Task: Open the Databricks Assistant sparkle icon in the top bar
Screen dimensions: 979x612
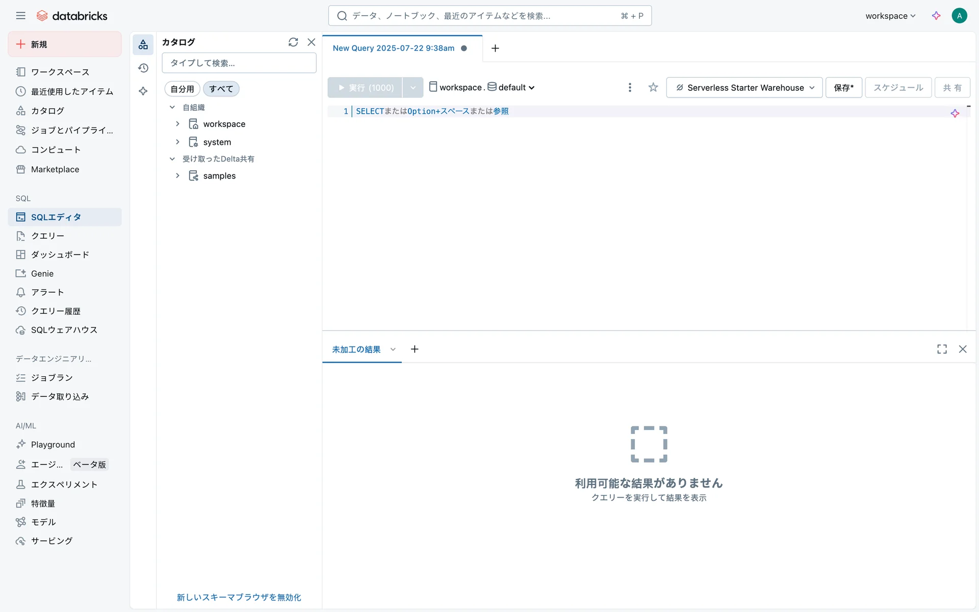Action: (x=936, y=16)
